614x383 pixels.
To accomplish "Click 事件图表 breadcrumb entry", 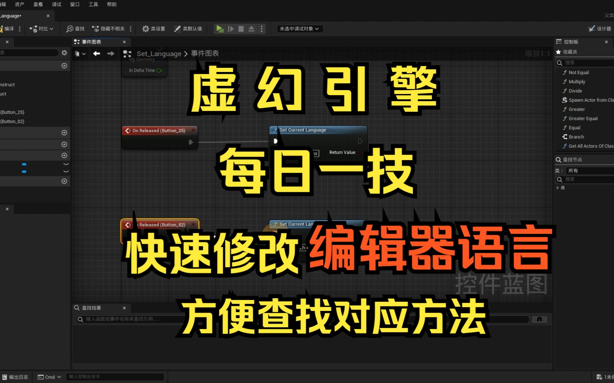I will (x=205, y=54).
